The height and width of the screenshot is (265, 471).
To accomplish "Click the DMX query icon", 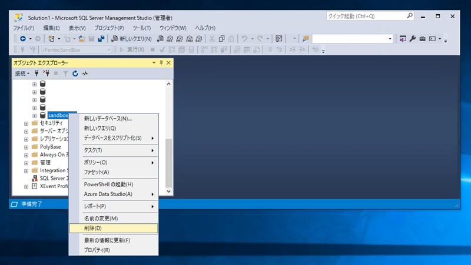I will pyautogui.click(x=180, y=39).
